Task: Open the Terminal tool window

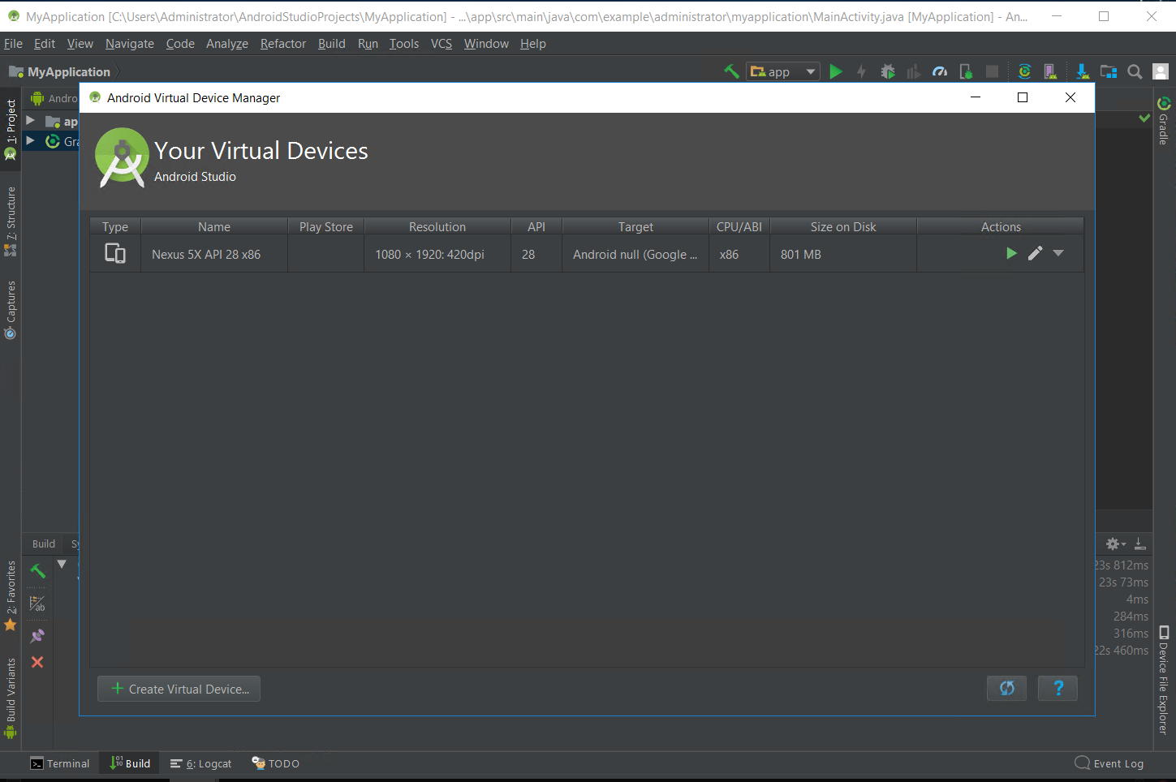Action: [x=60, y=763]
